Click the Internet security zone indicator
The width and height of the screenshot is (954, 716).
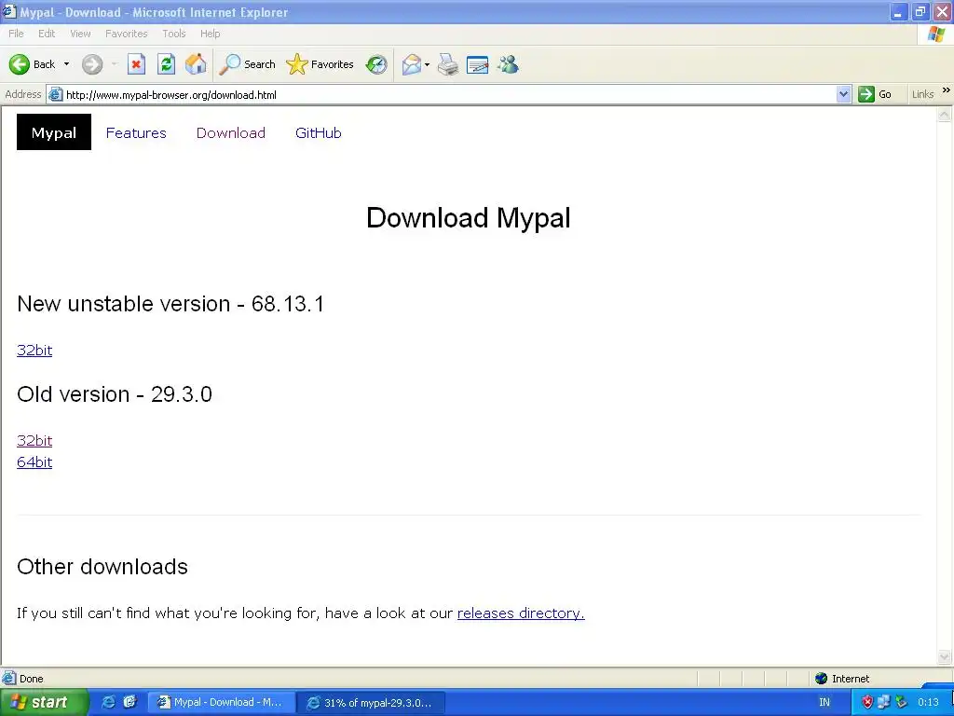point(842,679)
